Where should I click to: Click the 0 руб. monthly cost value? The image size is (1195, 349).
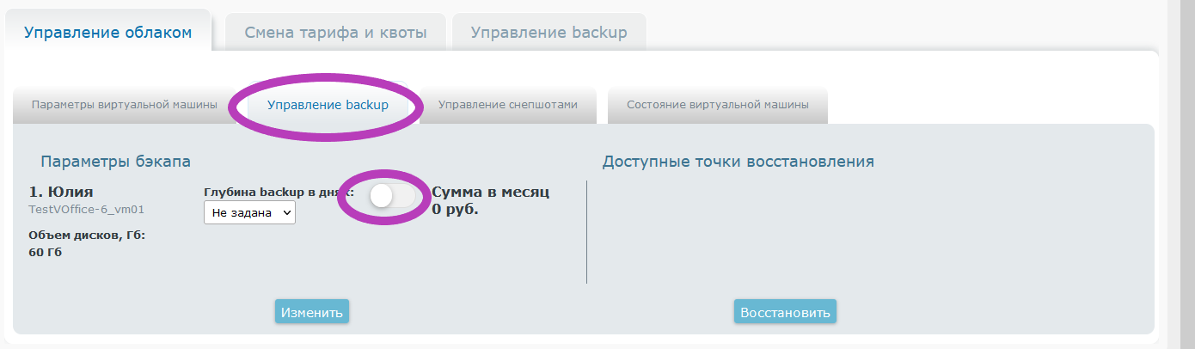[x=455, y=209]
